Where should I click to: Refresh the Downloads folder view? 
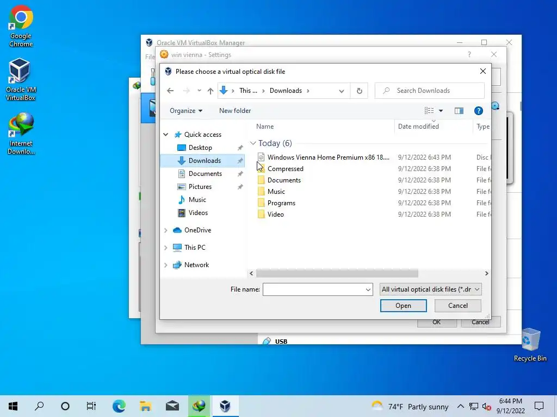click(x=359, y=91)
